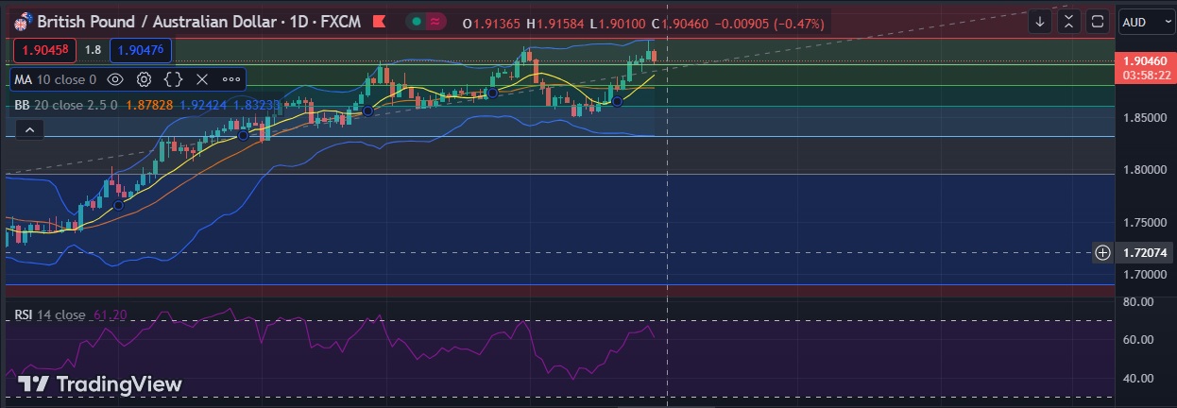Click the blue buy price 1.90476 button
Viewport: 1177px width, 408px height.
[140, 50]
